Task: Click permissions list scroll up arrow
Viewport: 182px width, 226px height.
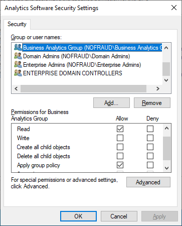Action: [166, 129]
